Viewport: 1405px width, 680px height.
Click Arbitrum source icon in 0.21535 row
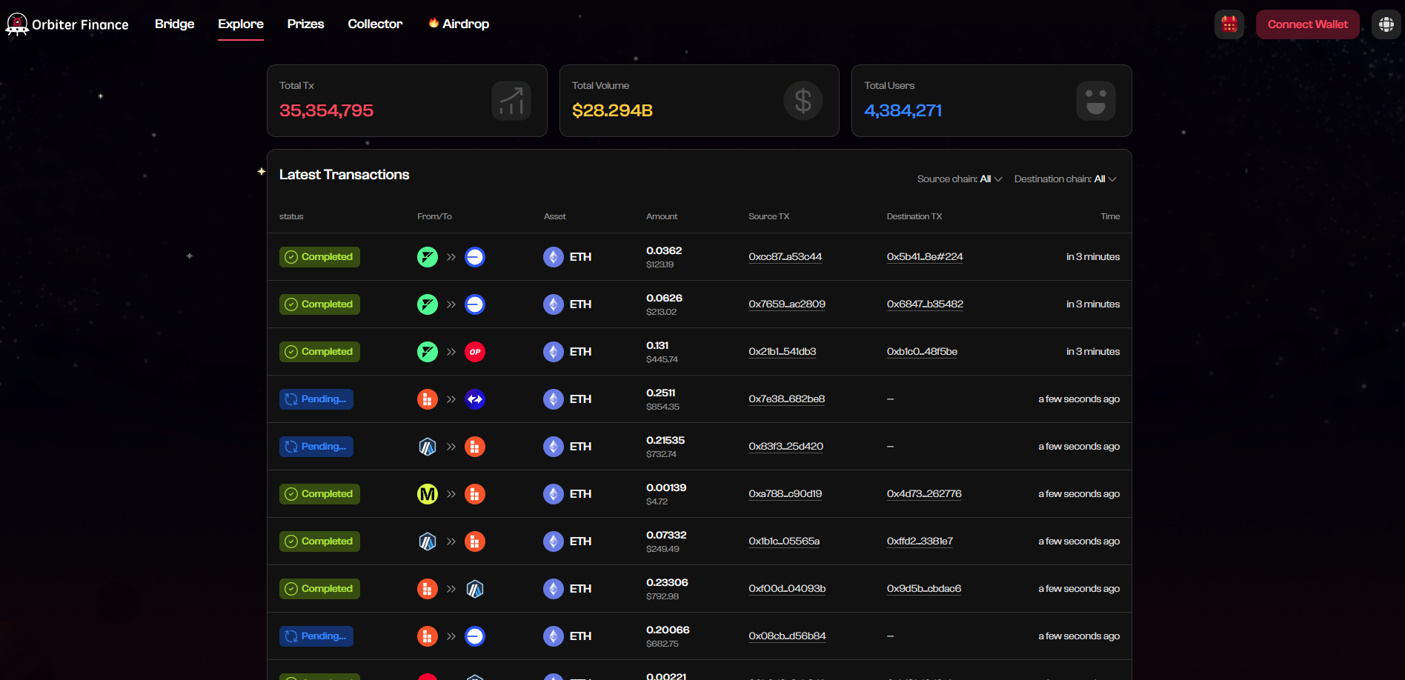pyautogui.click(x=428, y=447)
